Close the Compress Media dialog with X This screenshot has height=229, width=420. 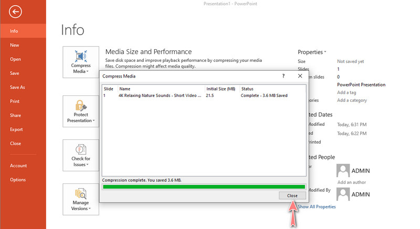point(300,76)
